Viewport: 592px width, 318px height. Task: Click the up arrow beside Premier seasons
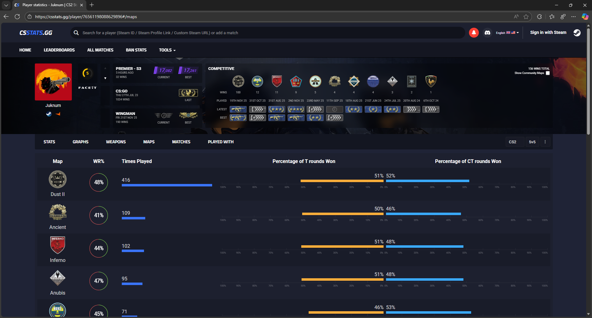(x=105, y=68)
